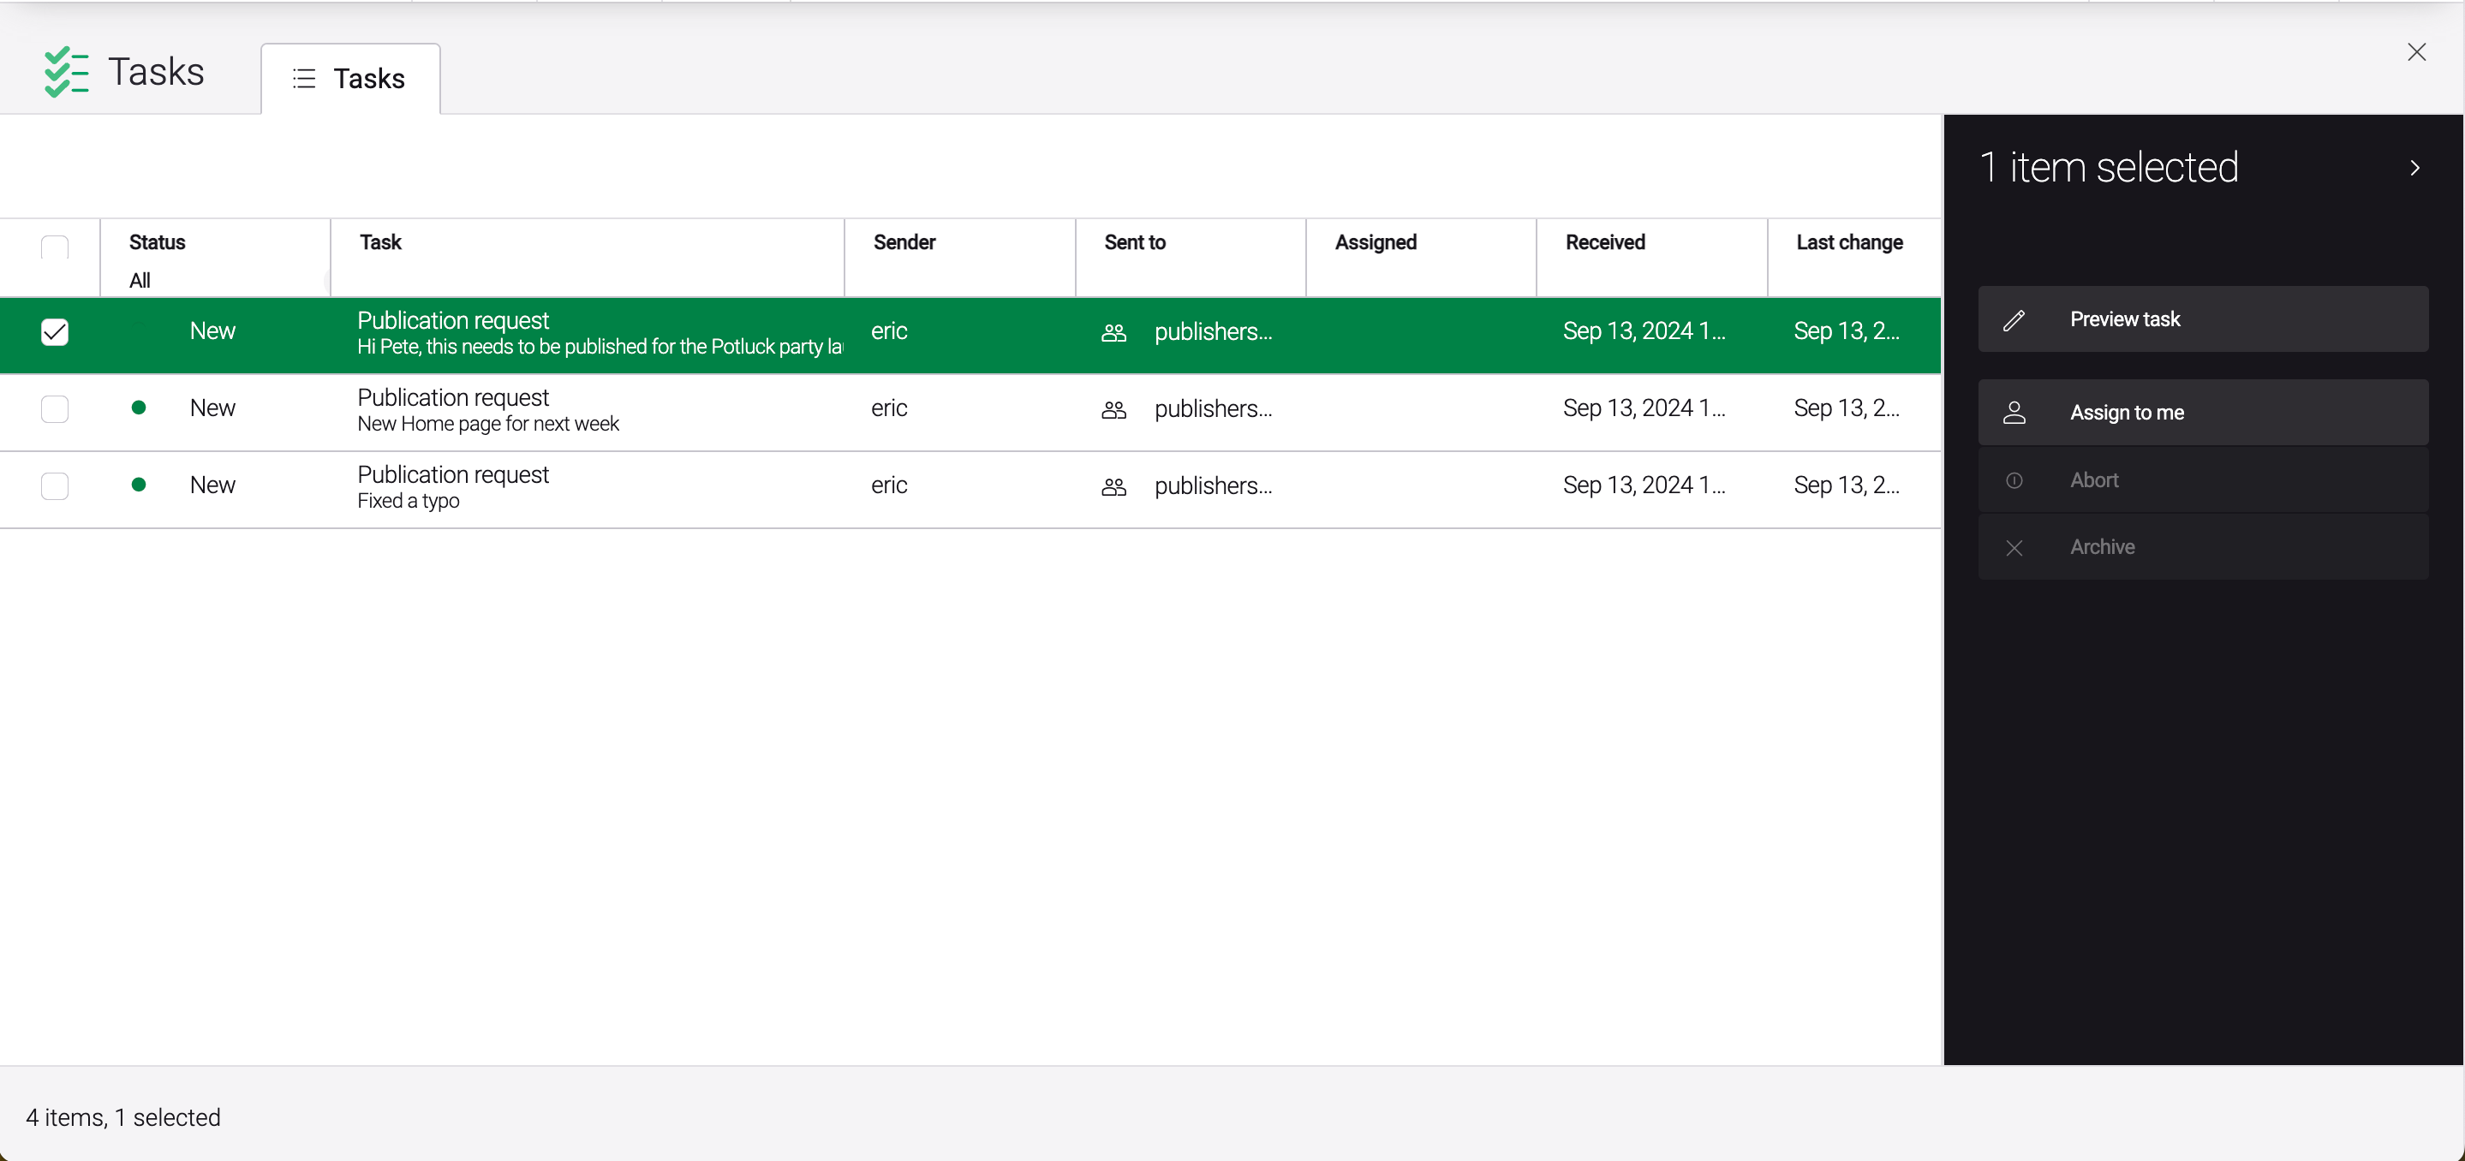Click Publication request title above New Home page
Screen dimensions: 2465x1161
452,398
